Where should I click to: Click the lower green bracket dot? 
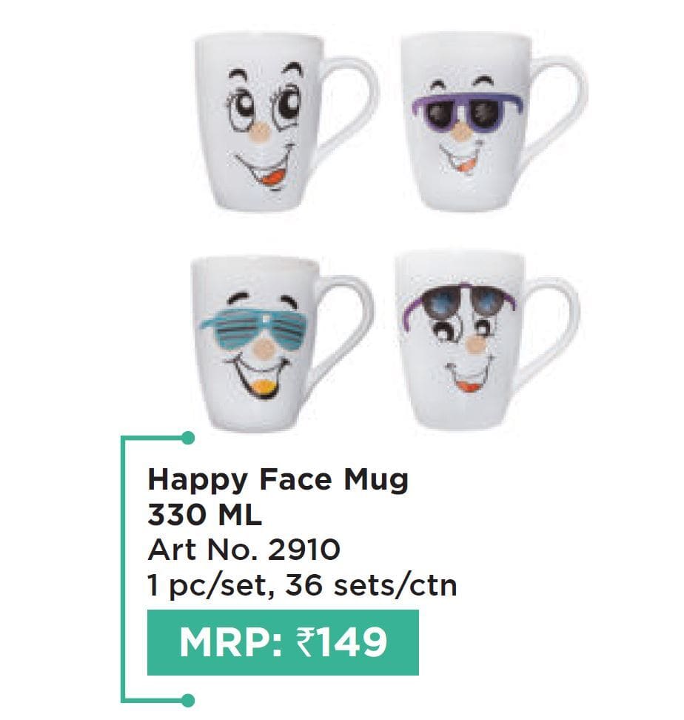187,701
